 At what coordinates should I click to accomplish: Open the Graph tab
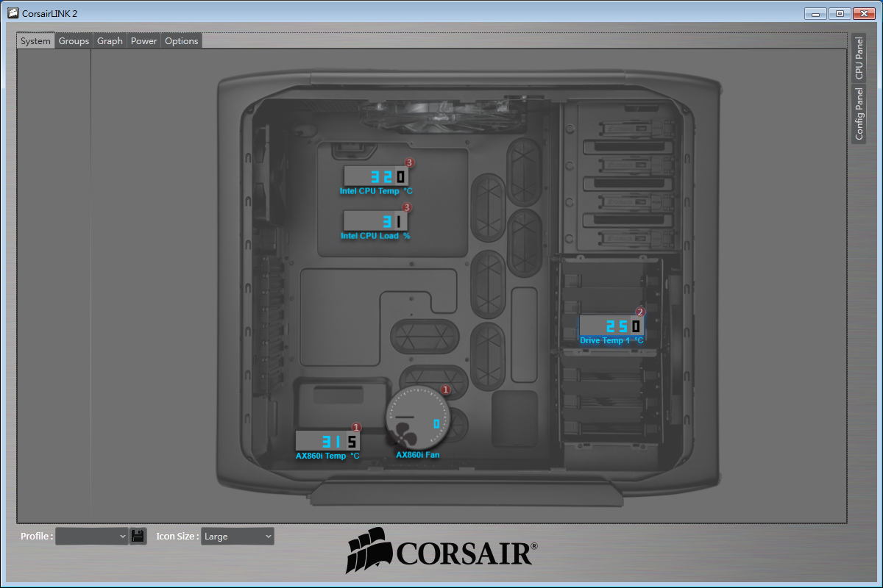[110, 41]
